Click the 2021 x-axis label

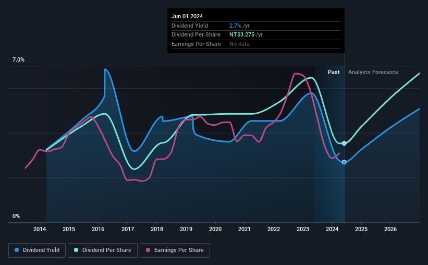(x=244, y=229)
